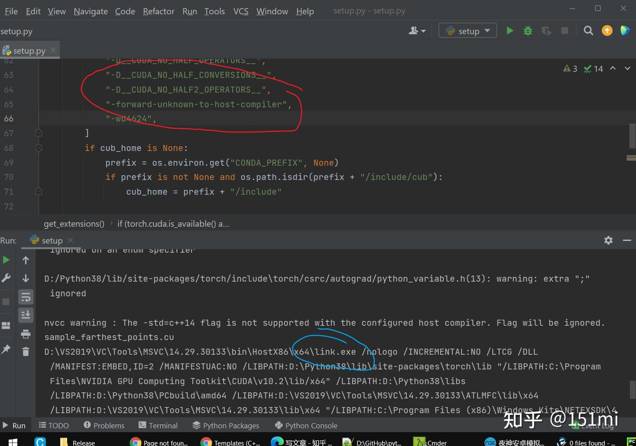Click the get_extensions() breadcrumb
636x446 pixels.
click(74, 224)
